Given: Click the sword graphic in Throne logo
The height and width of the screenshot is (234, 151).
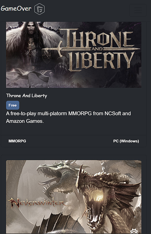Looking at the screenshot, I should click(91, 49).
